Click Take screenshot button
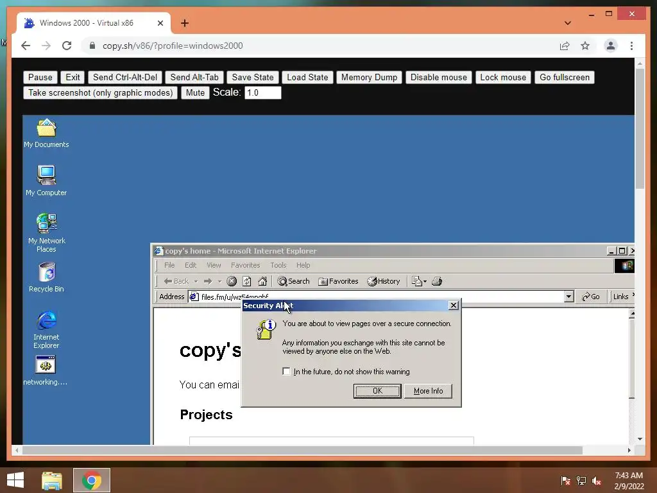 [101, 92]
